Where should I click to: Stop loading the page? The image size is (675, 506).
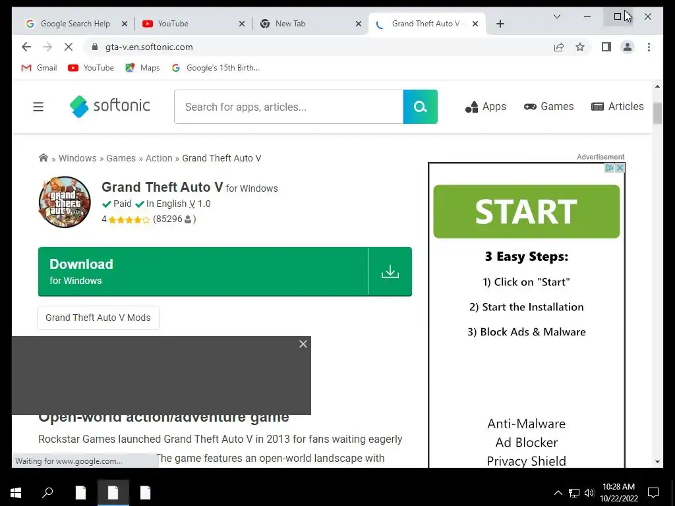69,47
